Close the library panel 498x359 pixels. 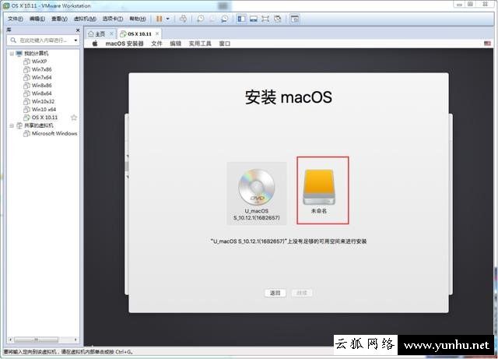click(78, 30)
